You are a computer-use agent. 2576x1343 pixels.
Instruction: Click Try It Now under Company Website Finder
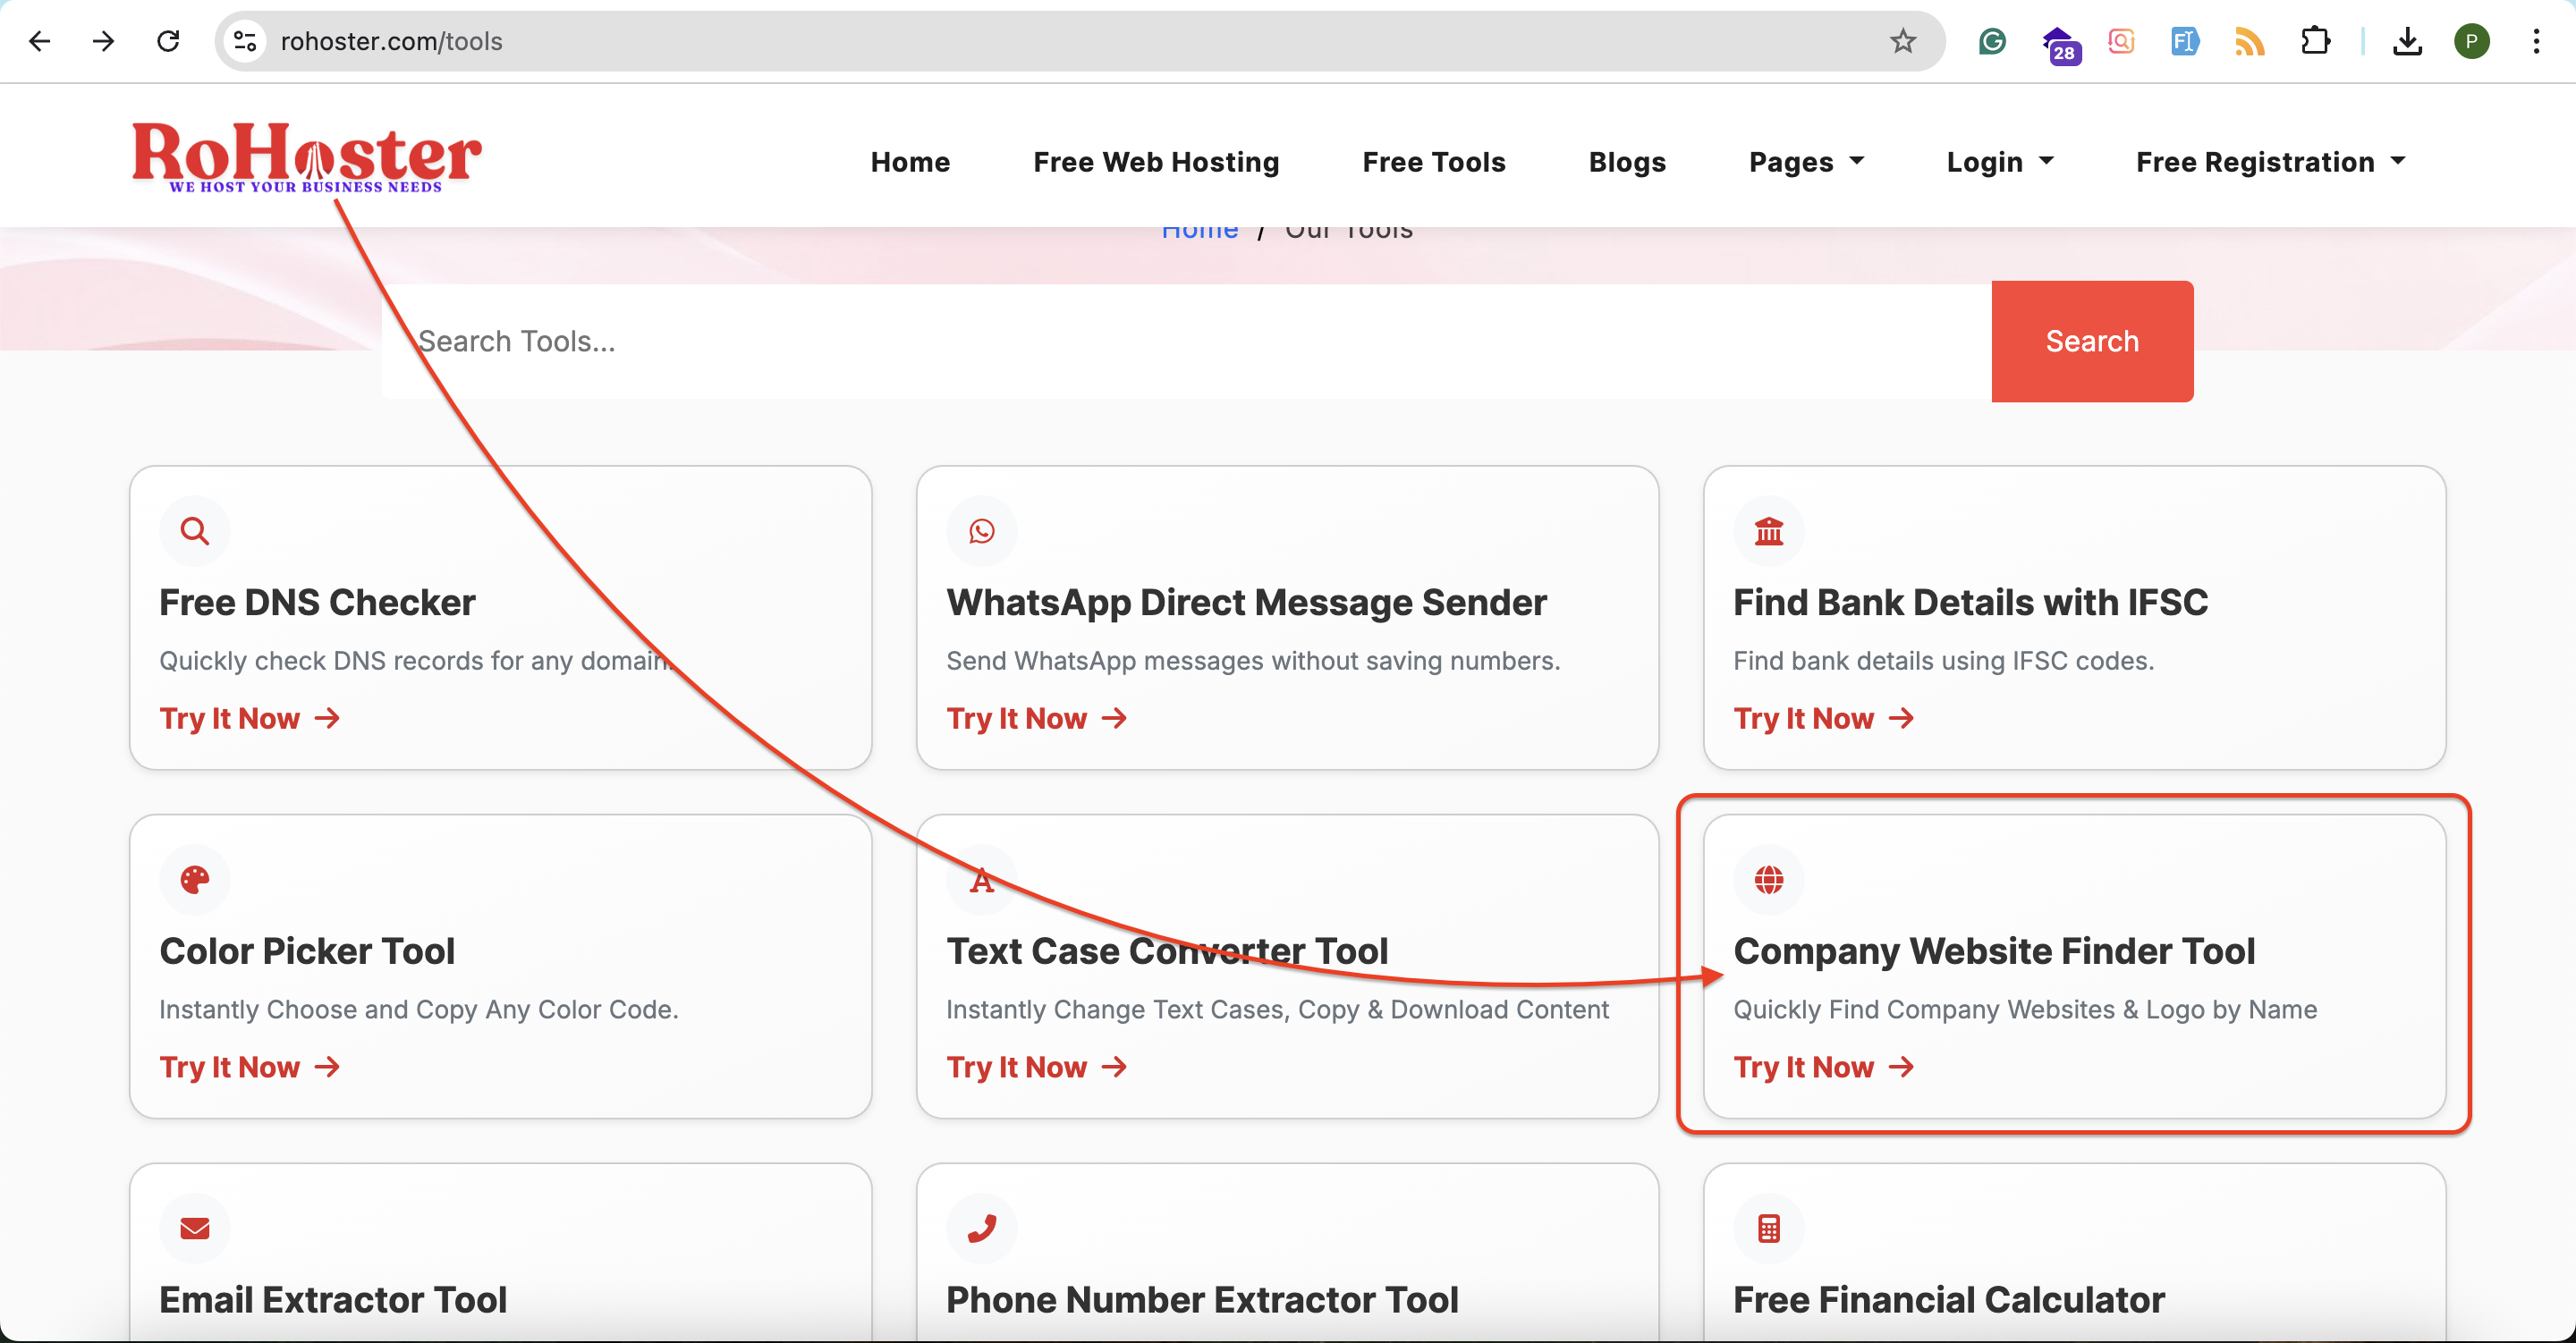click(x=1824, y=1067)
